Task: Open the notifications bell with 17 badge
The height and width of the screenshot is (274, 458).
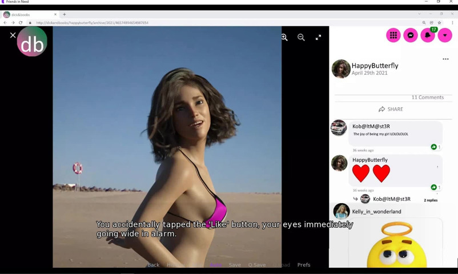Action: [x=428, y=35]
